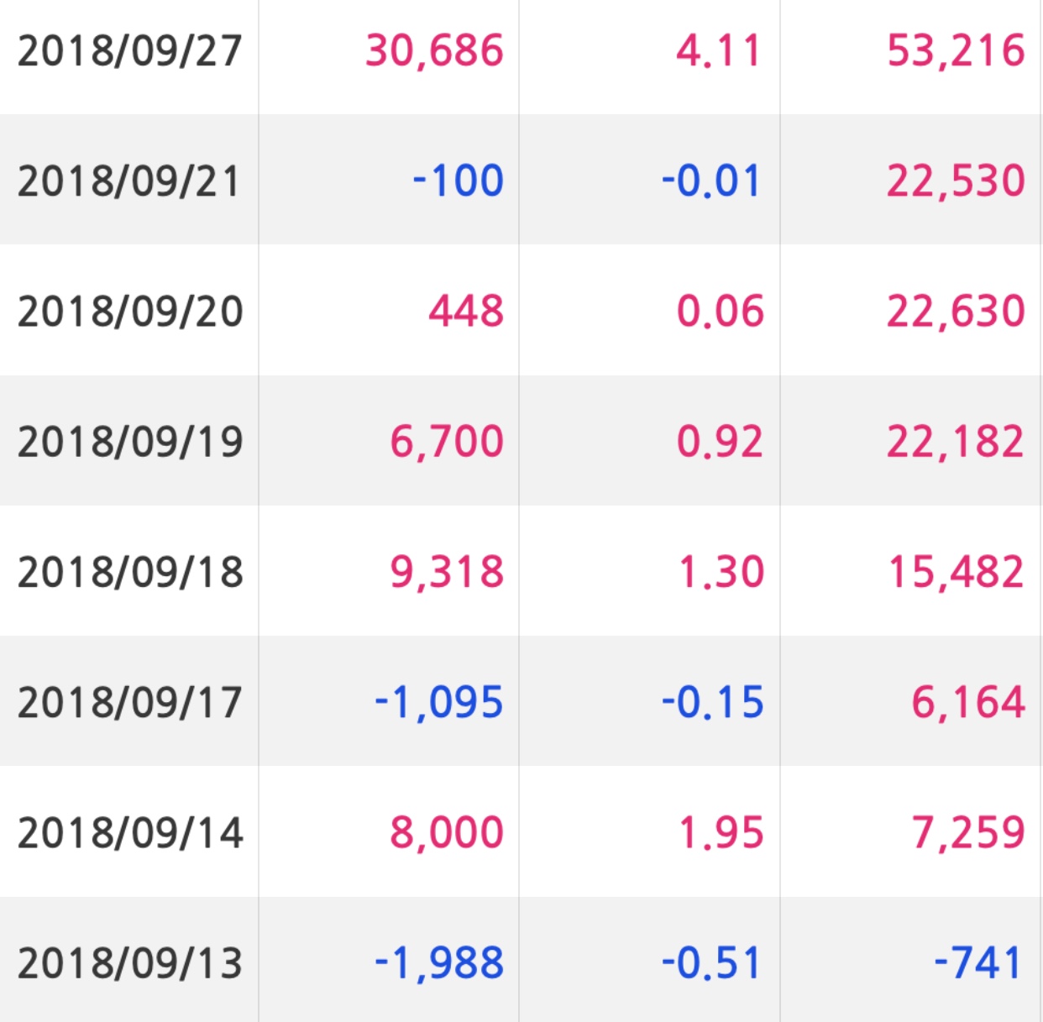
Task: Click the 6,700 value
Action: [447, 442]
